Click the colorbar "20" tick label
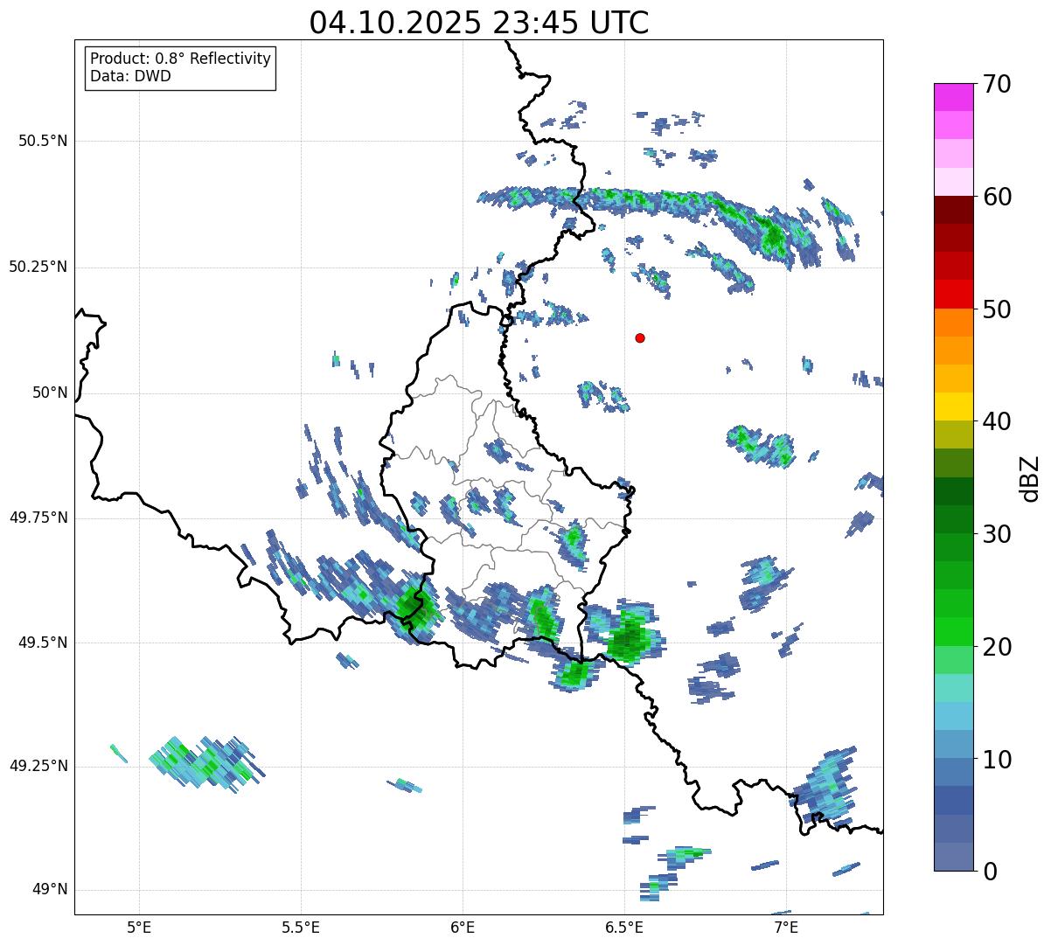The width and height of the screenshot is (1051, 945). pyautogui.click(x=997, y=647)
